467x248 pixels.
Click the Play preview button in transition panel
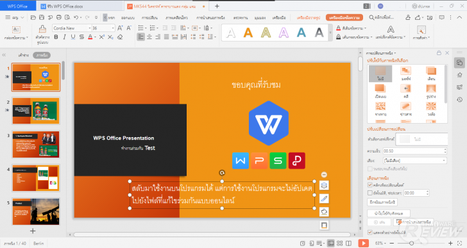point(379,222)
